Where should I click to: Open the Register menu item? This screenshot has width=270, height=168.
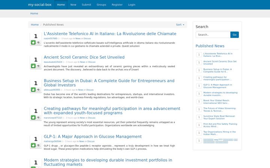pyautogui.click(x=117, y=4)
